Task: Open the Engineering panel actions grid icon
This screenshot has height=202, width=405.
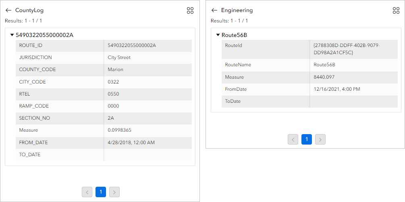Action: pos(396,11)
